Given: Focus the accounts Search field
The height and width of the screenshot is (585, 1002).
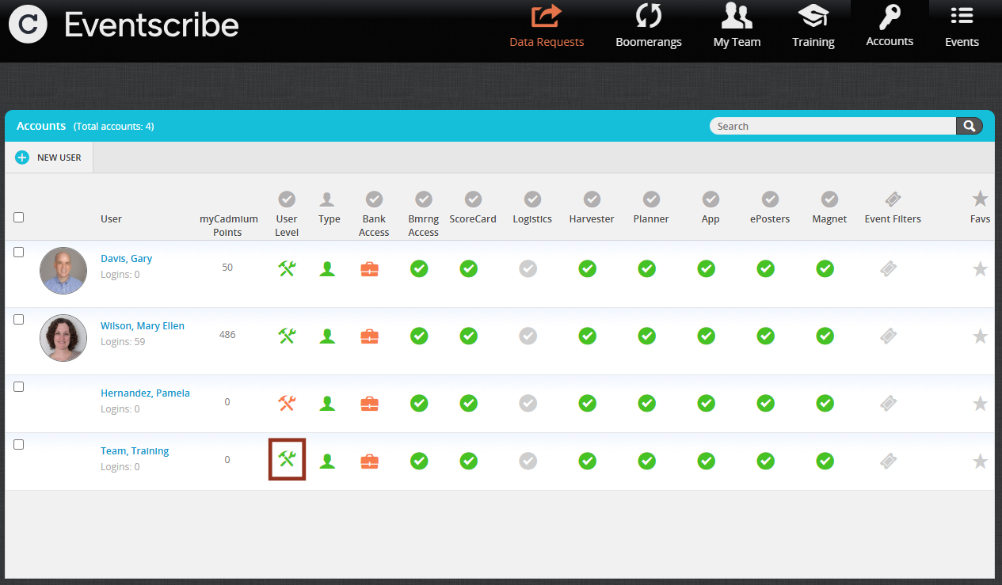Looking at the screenshot, I should click(833, 126).
